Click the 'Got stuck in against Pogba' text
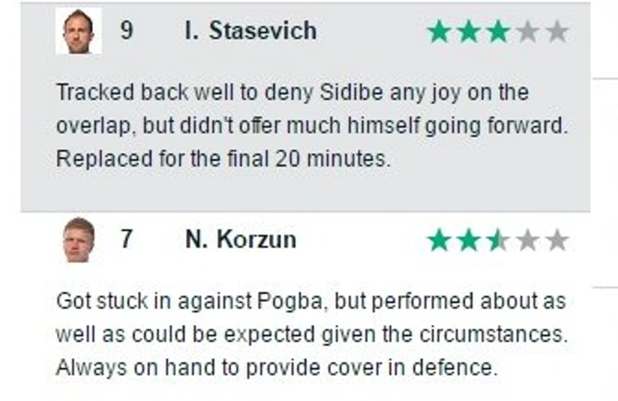 tap(312, 334)
